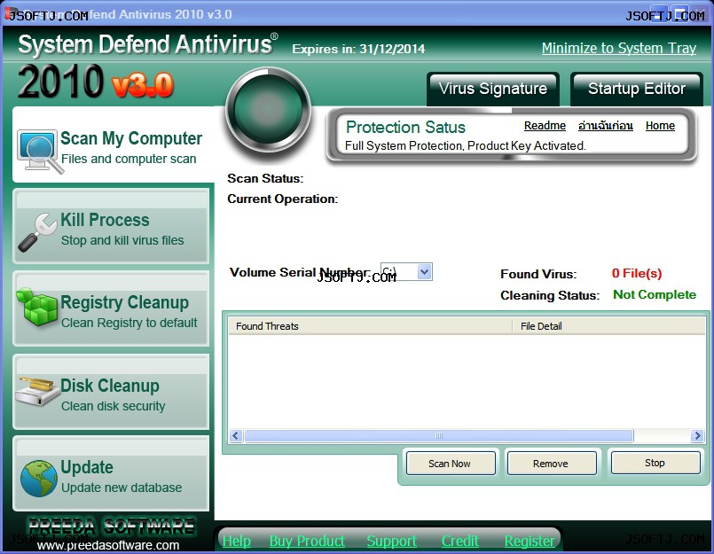Open the Thai read-me-first link
The height and width of the screenshot is (554, 714).
tap(605, 125)
